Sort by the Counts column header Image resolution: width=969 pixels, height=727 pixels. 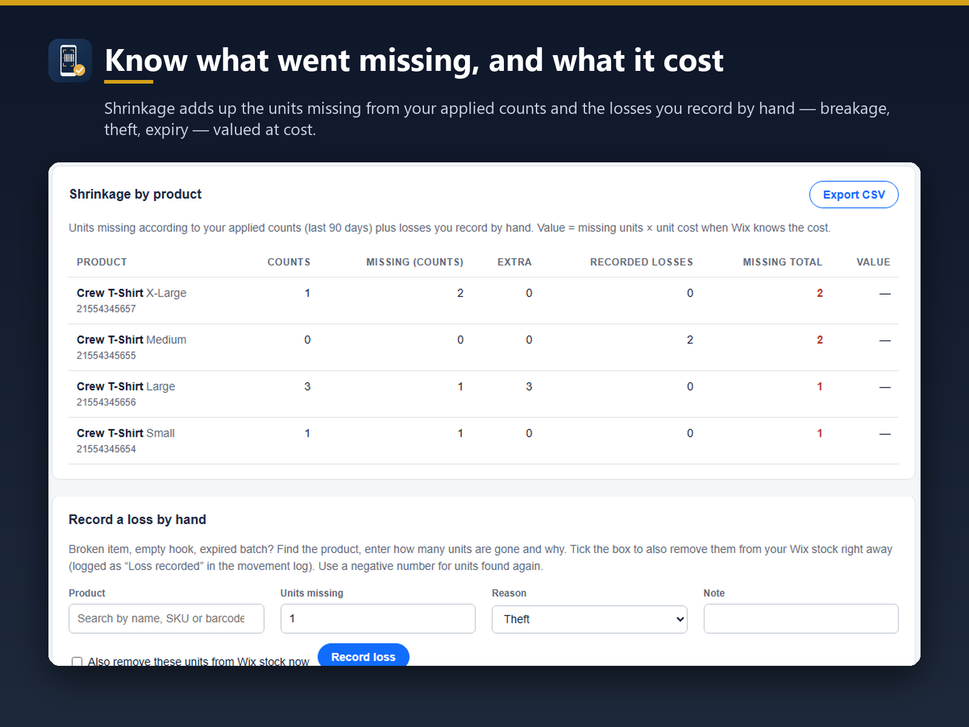click(289, 262)
